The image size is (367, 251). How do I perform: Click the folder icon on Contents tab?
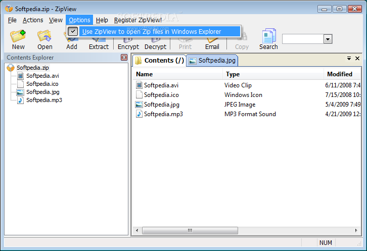138,61
